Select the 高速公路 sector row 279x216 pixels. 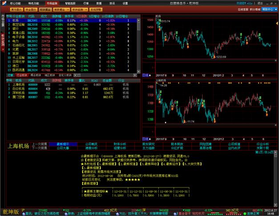click(72, 33)
